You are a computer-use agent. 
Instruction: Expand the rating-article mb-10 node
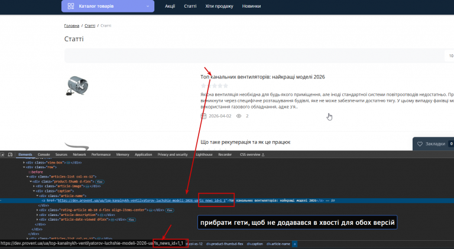pyautogui.click(x=37, y=210)
